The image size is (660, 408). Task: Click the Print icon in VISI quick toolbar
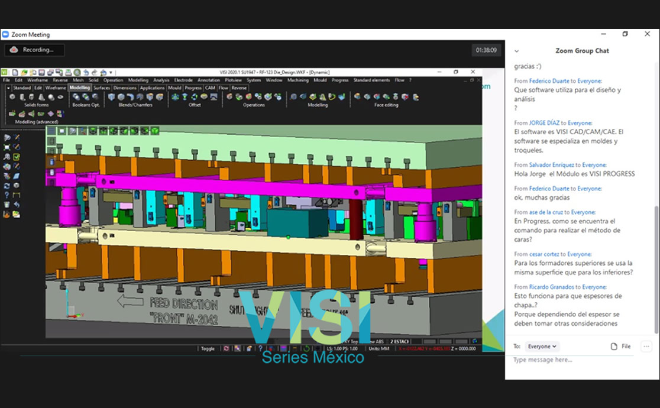coord(68,72)
